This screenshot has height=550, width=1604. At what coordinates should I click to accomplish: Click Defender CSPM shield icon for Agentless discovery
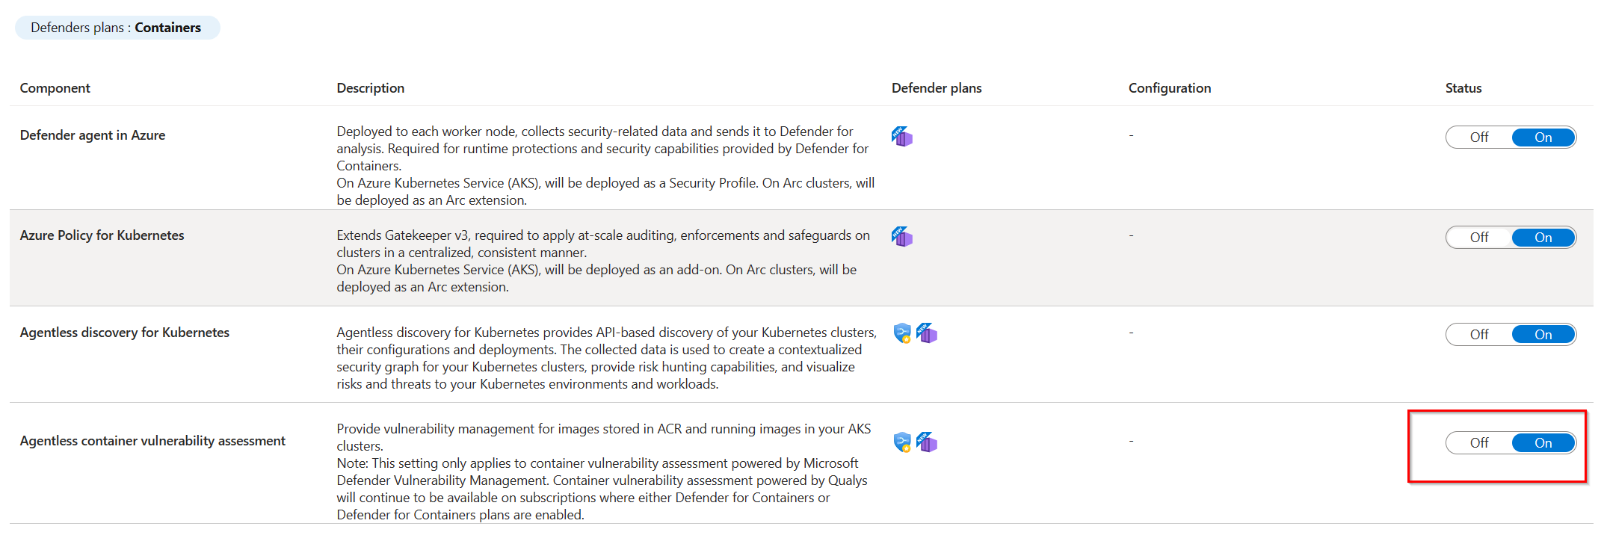[x=902, y=333]
